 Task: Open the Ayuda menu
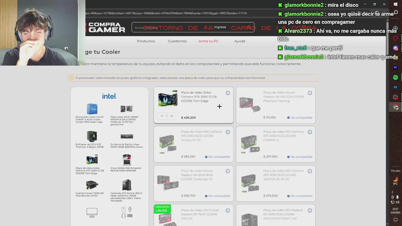[x=240, y=41]
